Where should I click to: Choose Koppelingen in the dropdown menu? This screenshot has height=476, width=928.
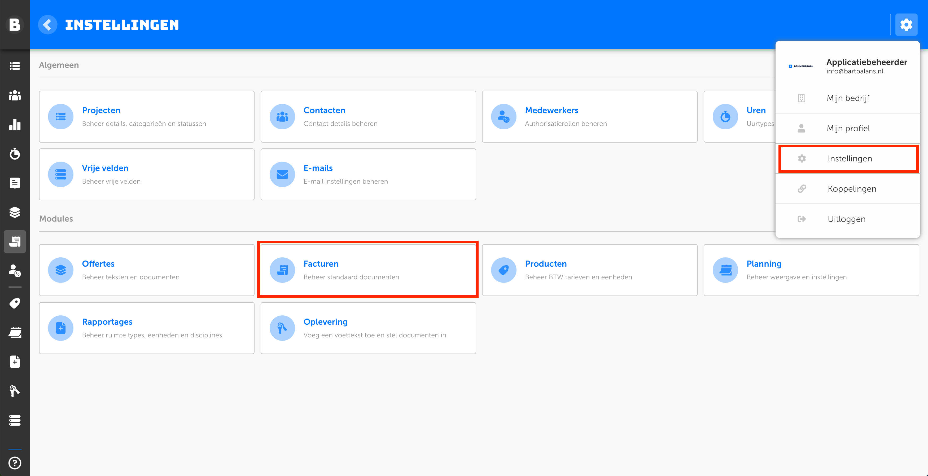click(x=851, y=189)
